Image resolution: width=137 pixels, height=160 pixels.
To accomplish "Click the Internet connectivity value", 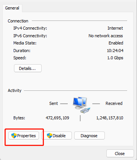I will [115, 28].
